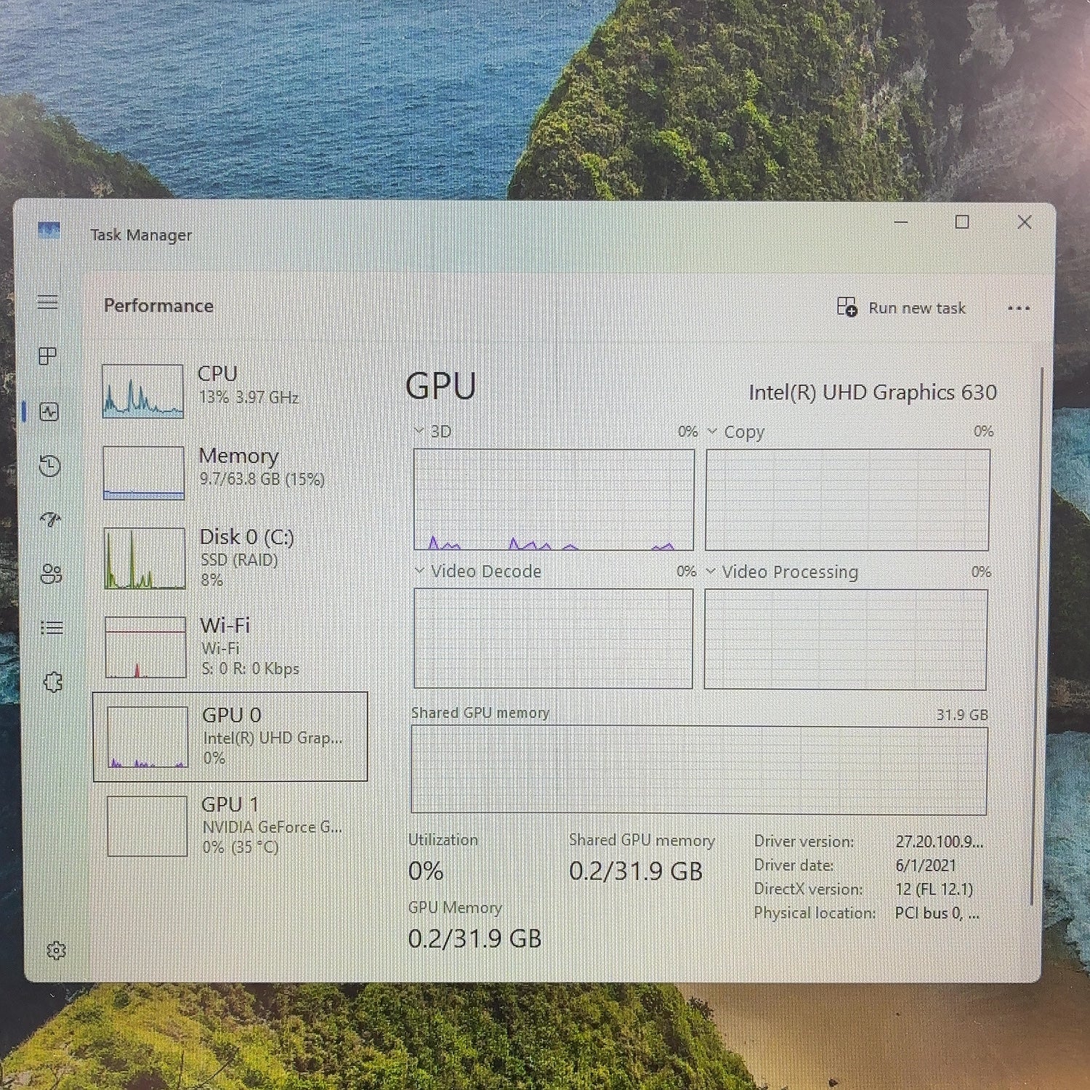Click the GPU 1 graph thumbnail

point(148,826)
